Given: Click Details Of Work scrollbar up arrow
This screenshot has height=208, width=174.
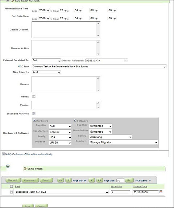Looking at the screenshot, I should [98, 24].
